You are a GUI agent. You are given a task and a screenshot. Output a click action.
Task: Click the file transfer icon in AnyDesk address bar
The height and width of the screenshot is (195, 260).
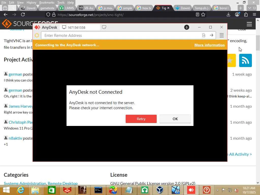pos(204,35)
